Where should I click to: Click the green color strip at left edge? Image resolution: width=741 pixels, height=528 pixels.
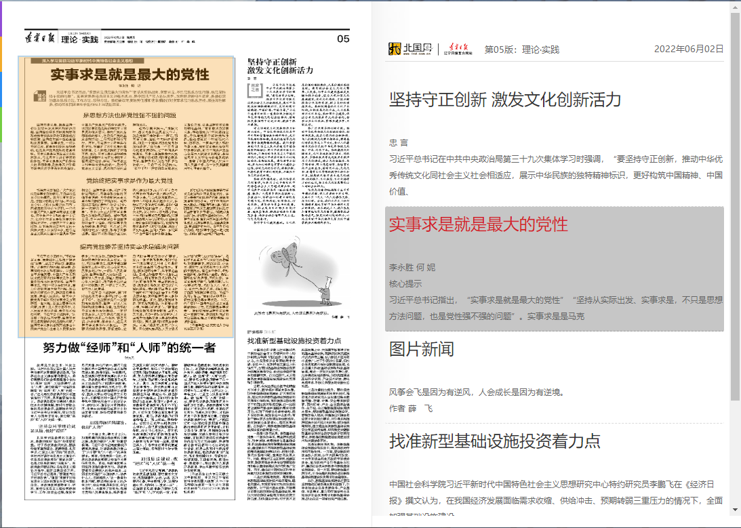click(1, 124)
